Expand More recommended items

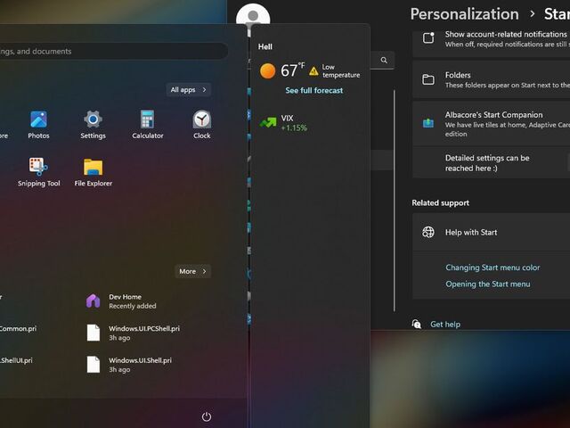tap(192, 271)
